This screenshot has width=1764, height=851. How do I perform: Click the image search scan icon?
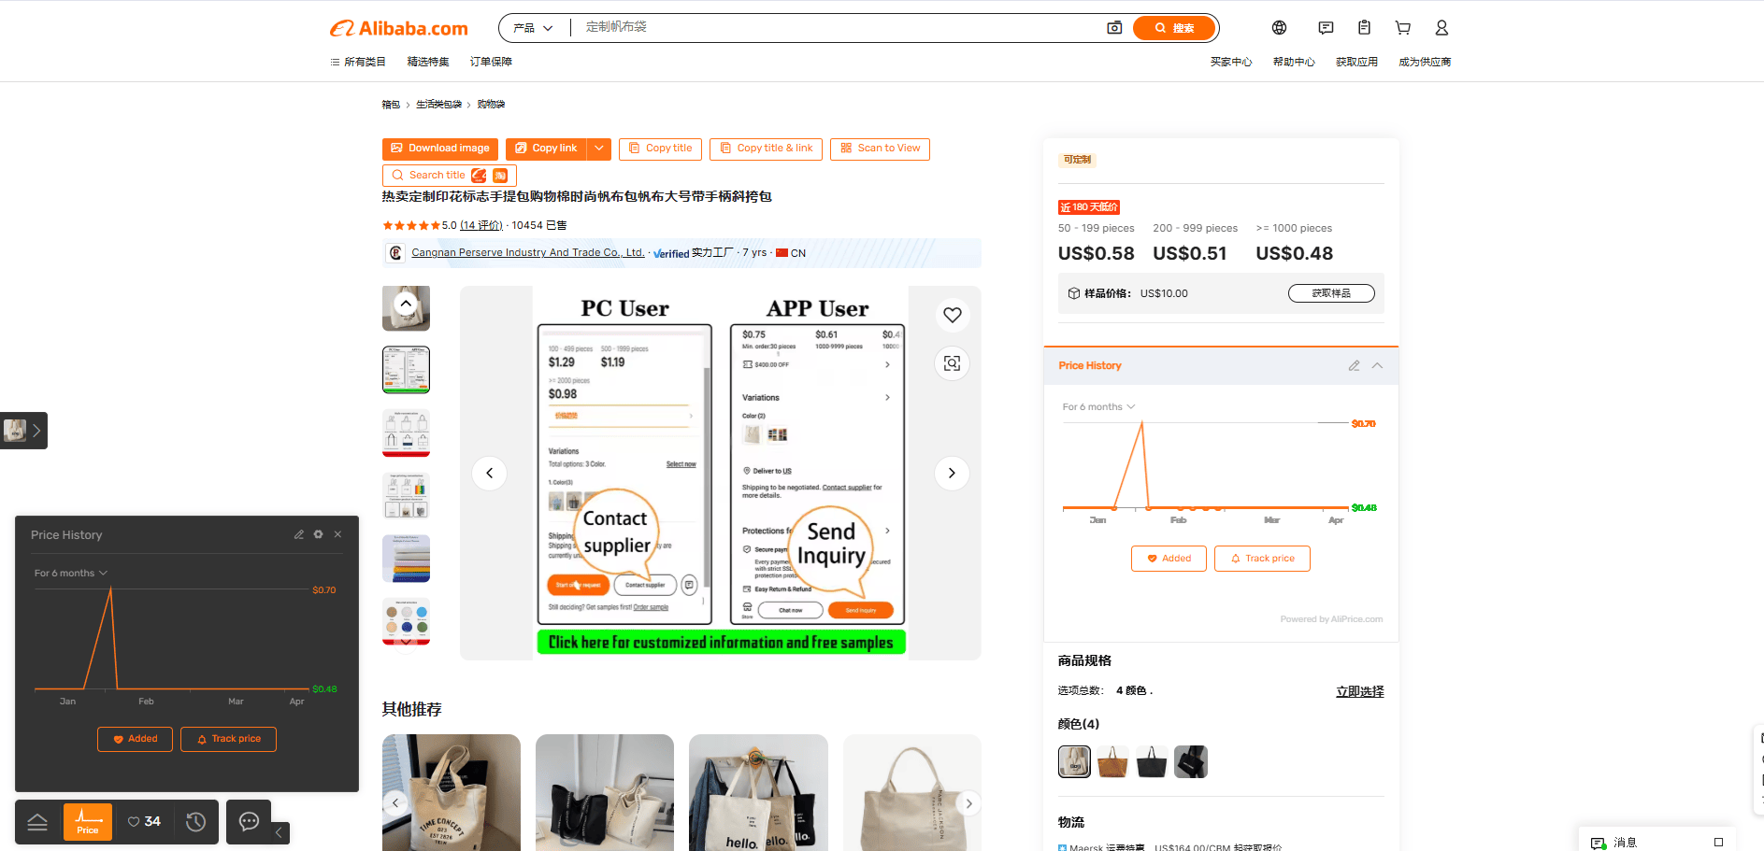952,363
